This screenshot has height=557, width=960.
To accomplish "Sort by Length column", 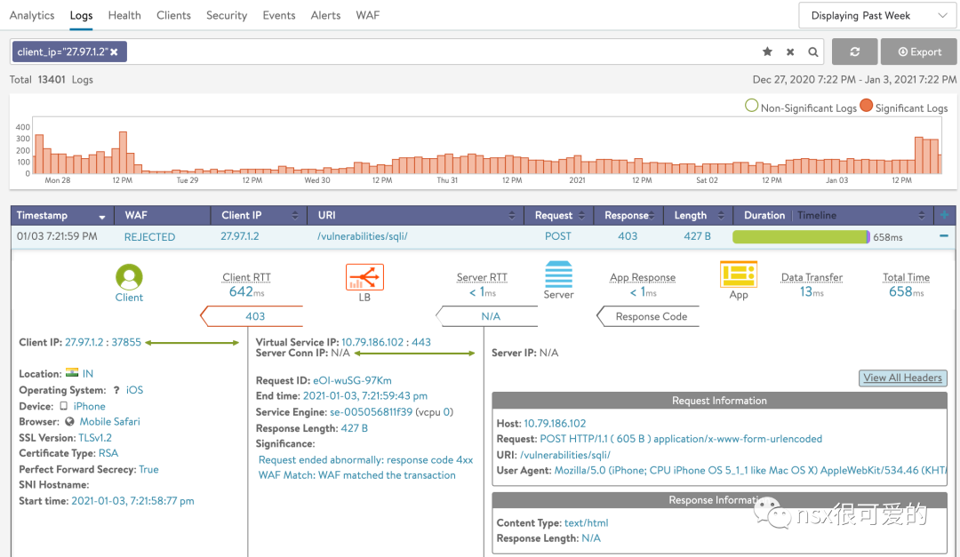I will [x=721, y=216].
